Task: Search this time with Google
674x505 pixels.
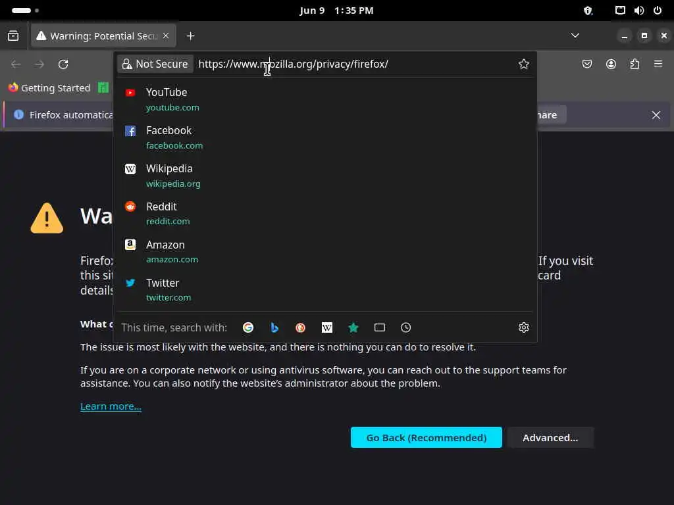Action: pos(248,327)
